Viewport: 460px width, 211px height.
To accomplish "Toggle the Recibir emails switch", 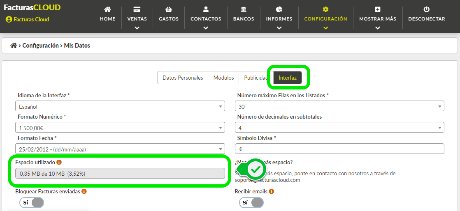I will click(251, 202).
